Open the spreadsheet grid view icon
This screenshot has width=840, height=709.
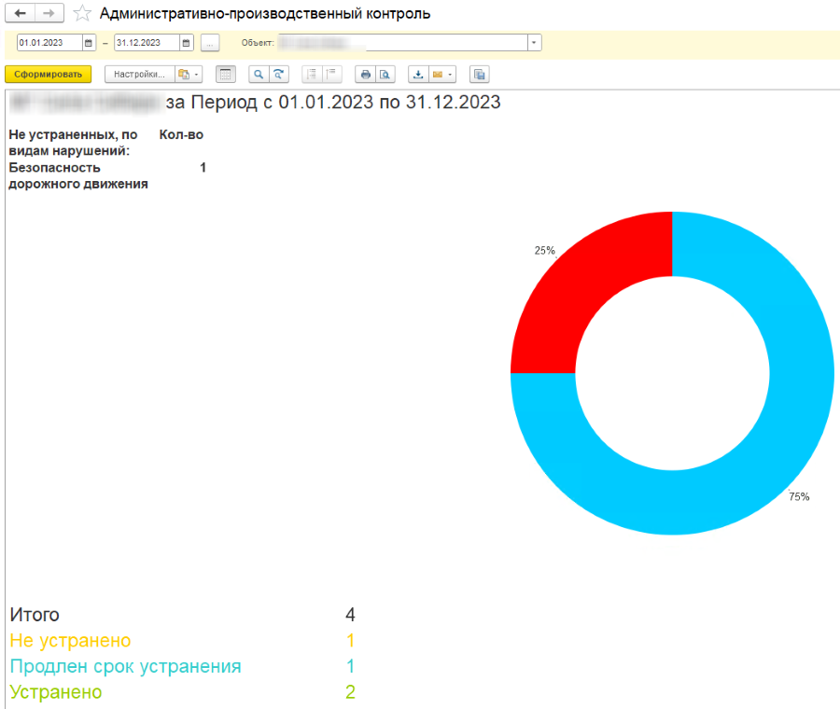tap(225, 74)
